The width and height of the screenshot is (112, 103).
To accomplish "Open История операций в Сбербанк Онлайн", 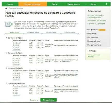I will 95,16.
